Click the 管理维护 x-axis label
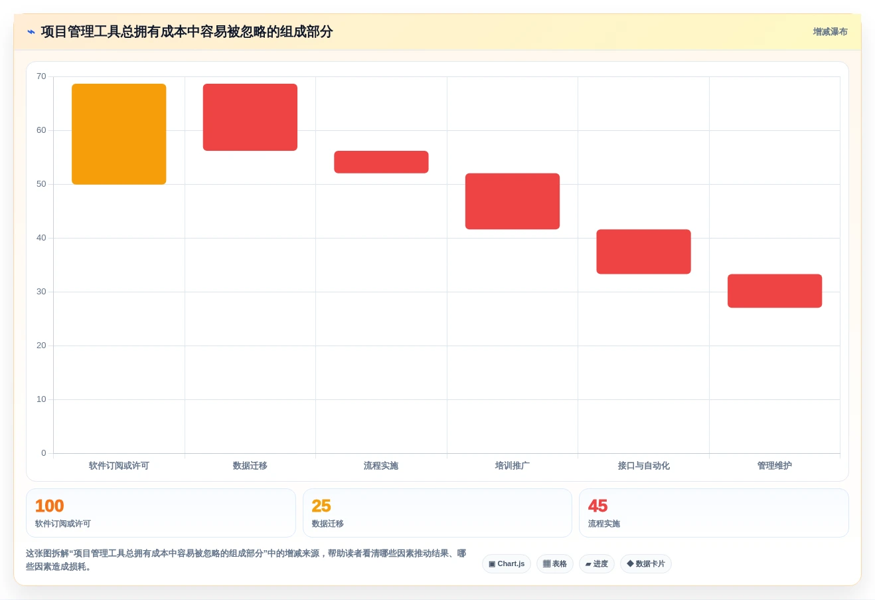 coord(775,466)
